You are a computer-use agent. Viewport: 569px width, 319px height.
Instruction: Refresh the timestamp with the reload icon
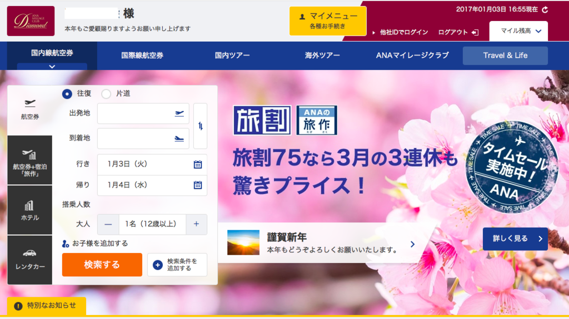[545, 10]
